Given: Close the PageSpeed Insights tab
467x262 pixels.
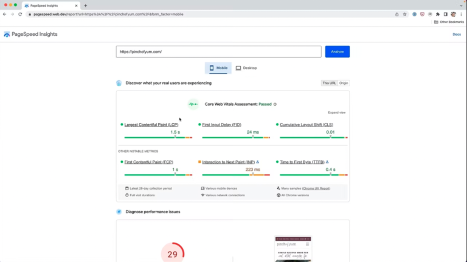Looking at the screenshot, I should coord(76,5).
